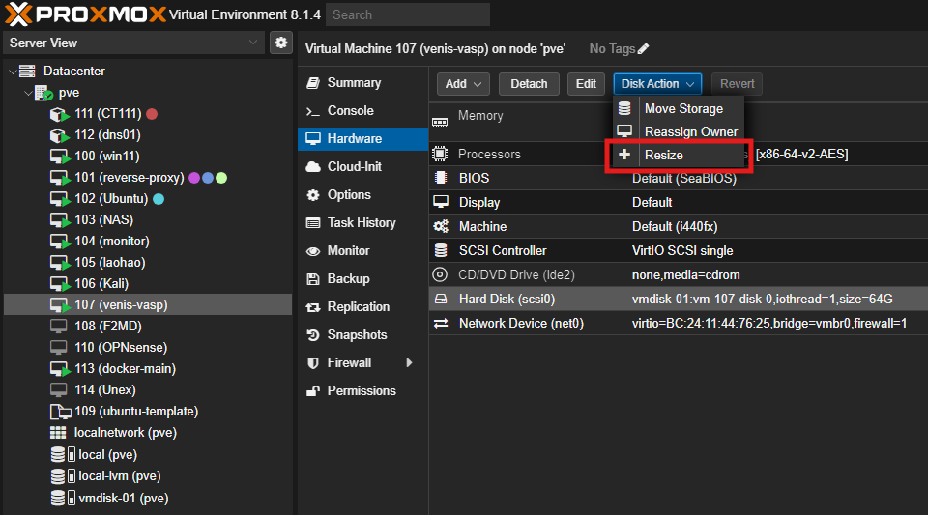Select Move Storage in the dropdown menu
928x515 pixels.
(x=682, y=108)
